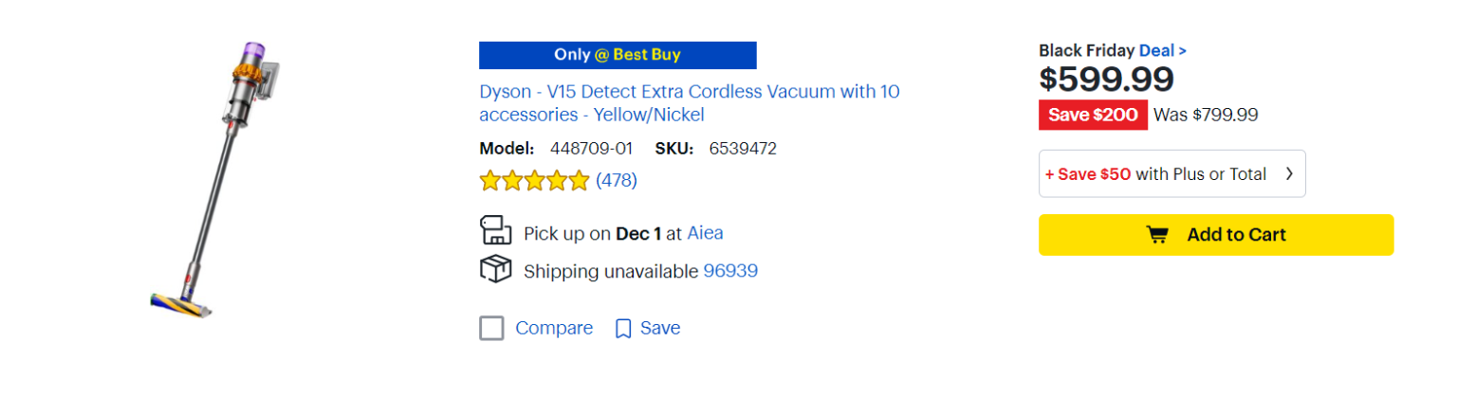Click the shopping cart icon on the button
Viewport: 1457px width, 396px height.
point(1157,235)
